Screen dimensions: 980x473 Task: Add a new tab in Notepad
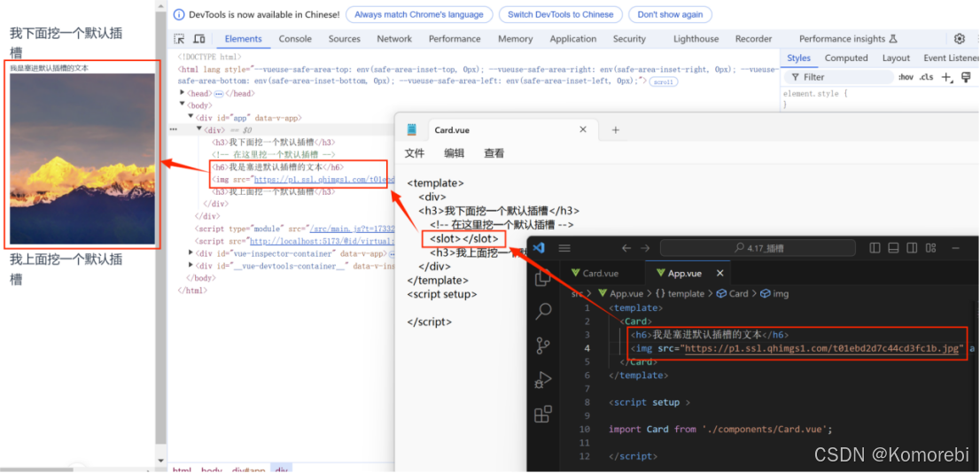615,130
